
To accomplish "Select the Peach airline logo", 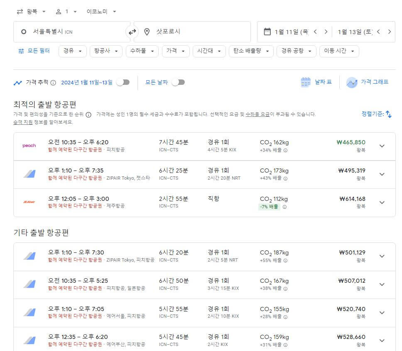I will pos(29,146).
